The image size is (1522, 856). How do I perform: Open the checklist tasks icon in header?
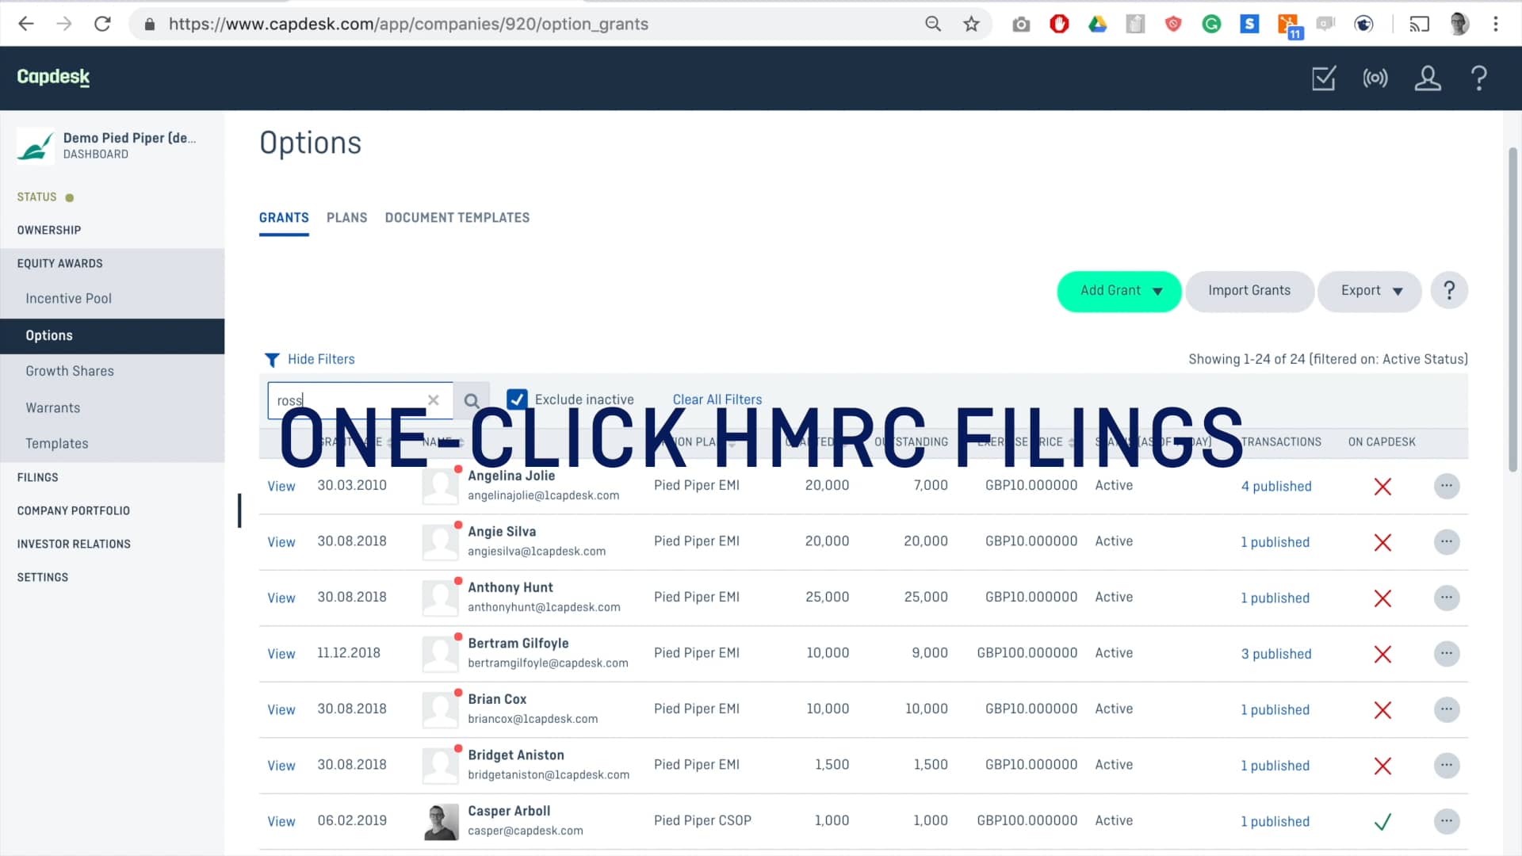tap(1323, 78)
